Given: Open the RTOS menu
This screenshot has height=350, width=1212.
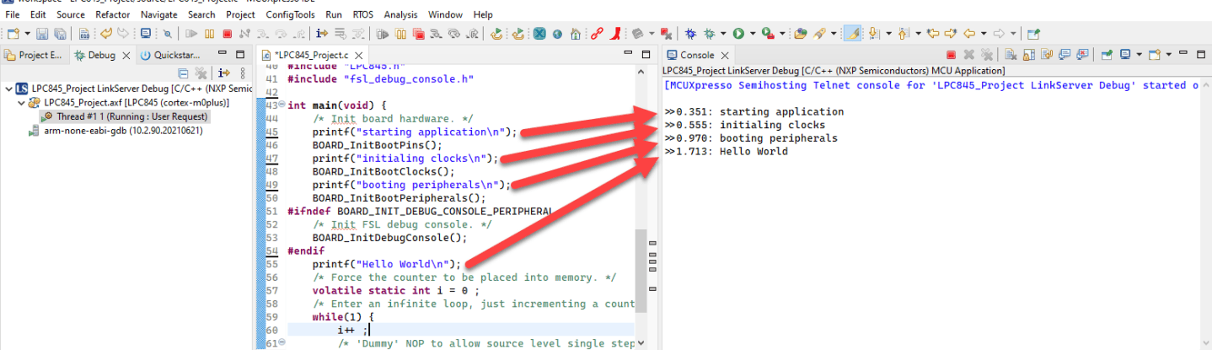Looking at the screenshot, I should click(x=362, y=14).
